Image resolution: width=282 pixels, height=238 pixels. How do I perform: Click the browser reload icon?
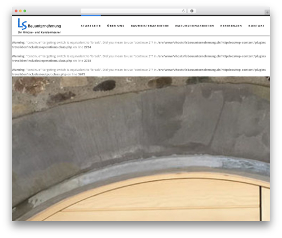(183, 11)
